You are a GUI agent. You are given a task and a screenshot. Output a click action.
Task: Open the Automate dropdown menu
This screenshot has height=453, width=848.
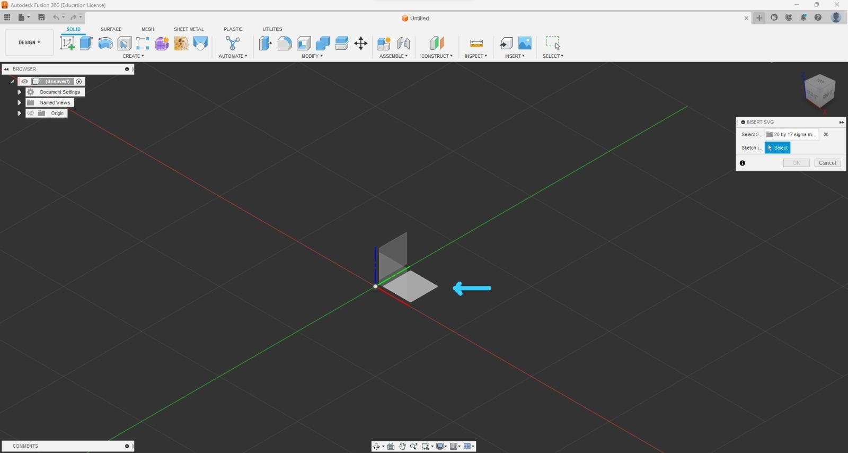(233, 56)
